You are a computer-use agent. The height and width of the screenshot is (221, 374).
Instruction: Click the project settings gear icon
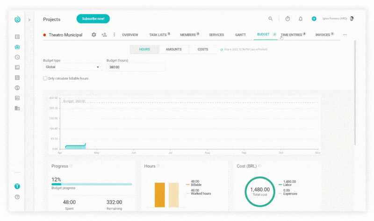94,35
